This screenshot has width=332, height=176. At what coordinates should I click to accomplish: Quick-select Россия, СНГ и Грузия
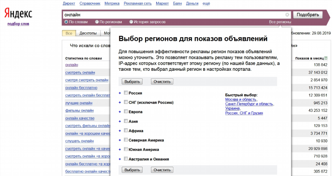244,113
